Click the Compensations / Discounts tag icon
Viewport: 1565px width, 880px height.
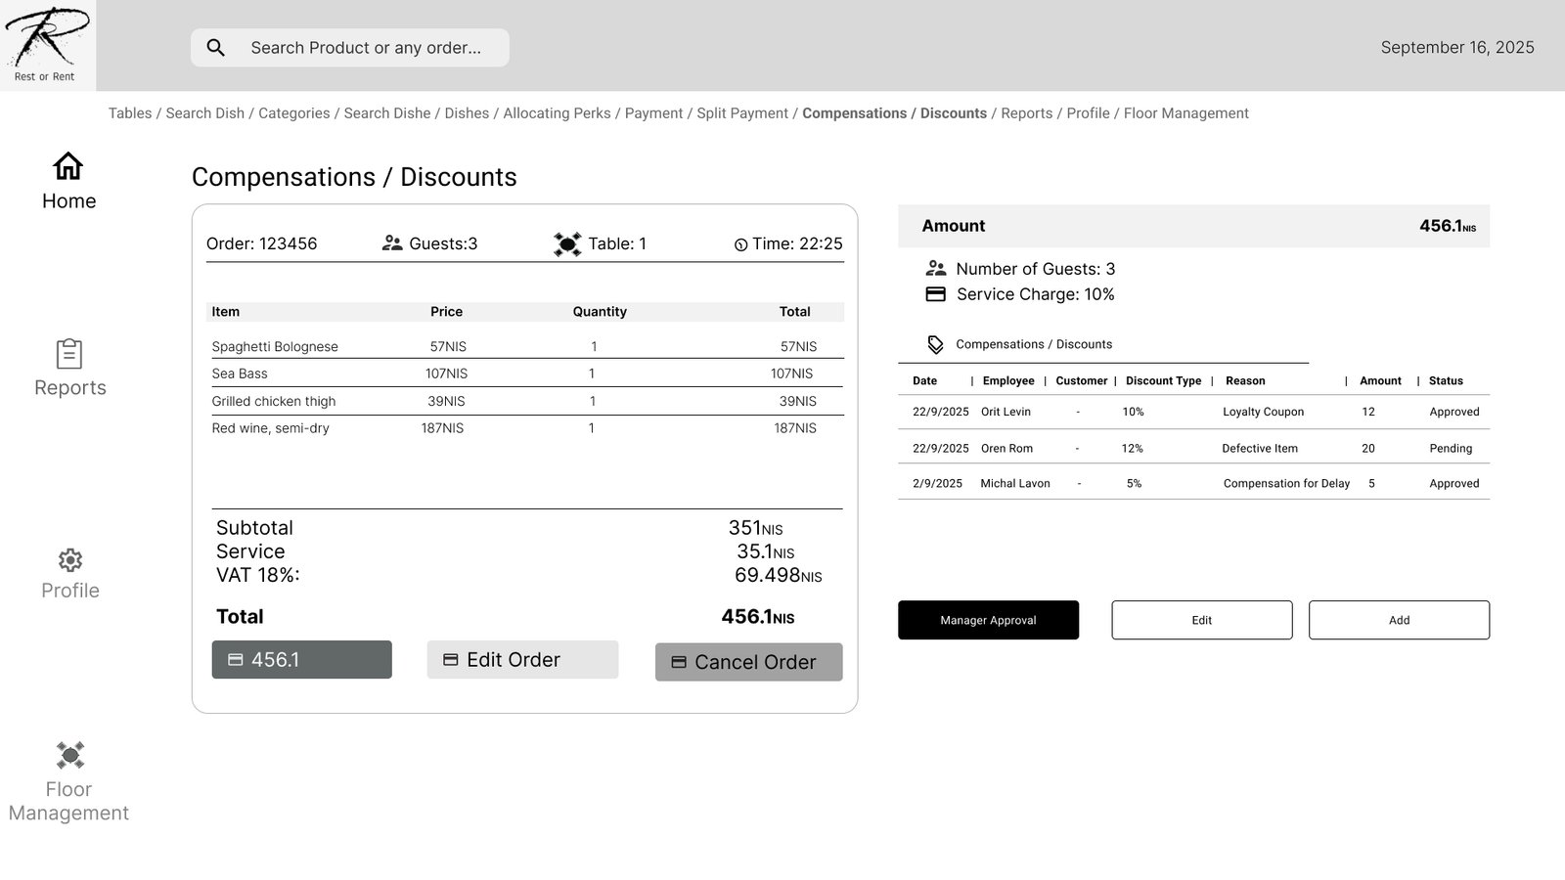point(935,345)
